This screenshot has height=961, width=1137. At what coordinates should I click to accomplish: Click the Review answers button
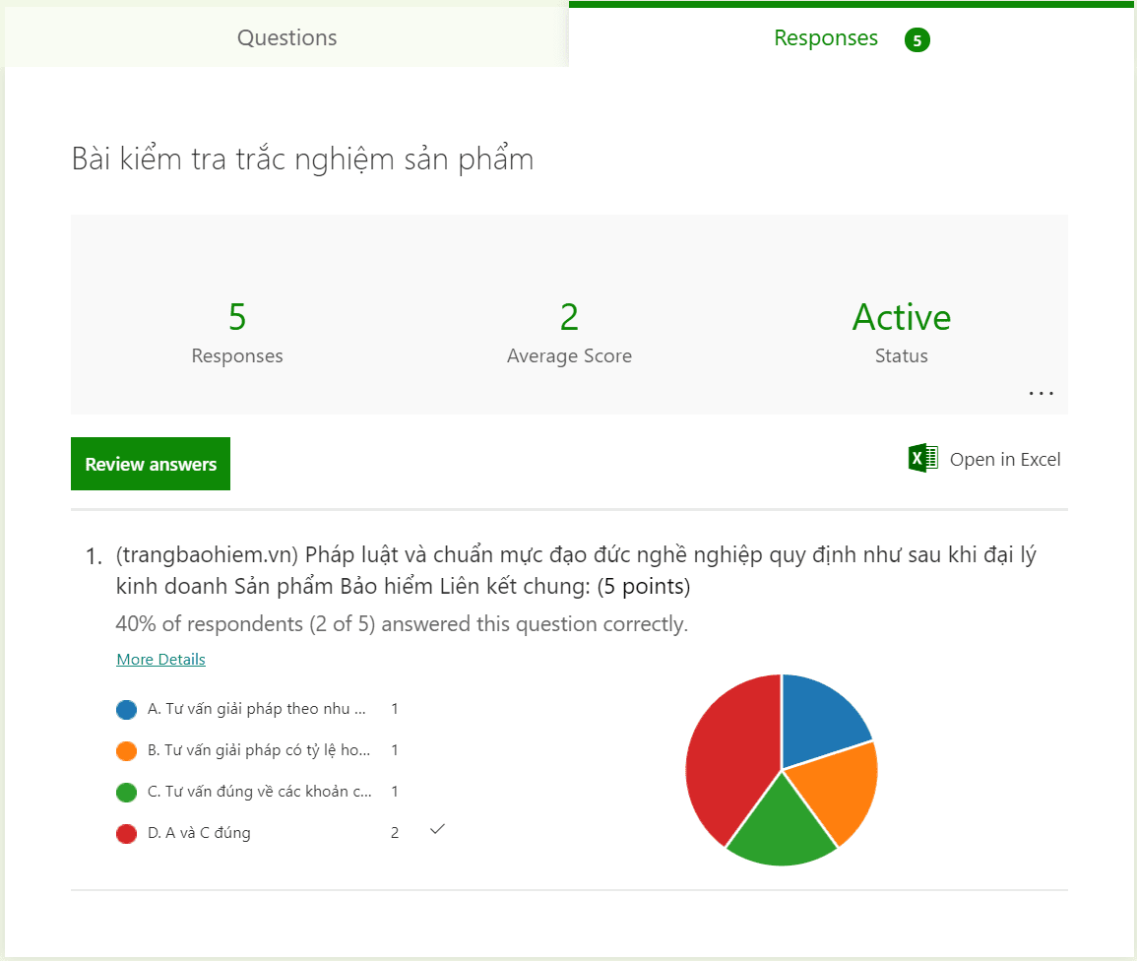151,464
